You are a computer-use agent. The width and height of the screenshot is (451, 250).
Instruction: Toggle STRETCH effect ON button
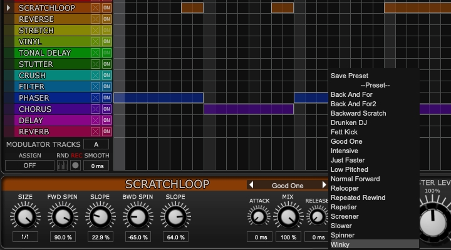[x=106, y=30]
